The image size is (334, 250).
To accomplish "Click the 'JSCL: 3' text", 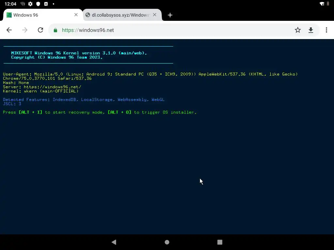I will pyautogui.click(x=12, y=104).
